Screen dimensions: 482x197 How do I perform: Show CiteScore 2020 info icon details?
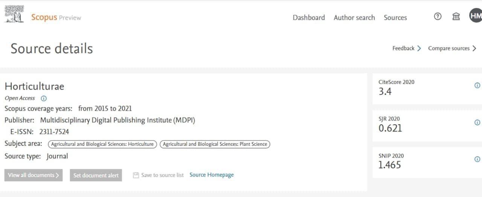click(477, 86)
